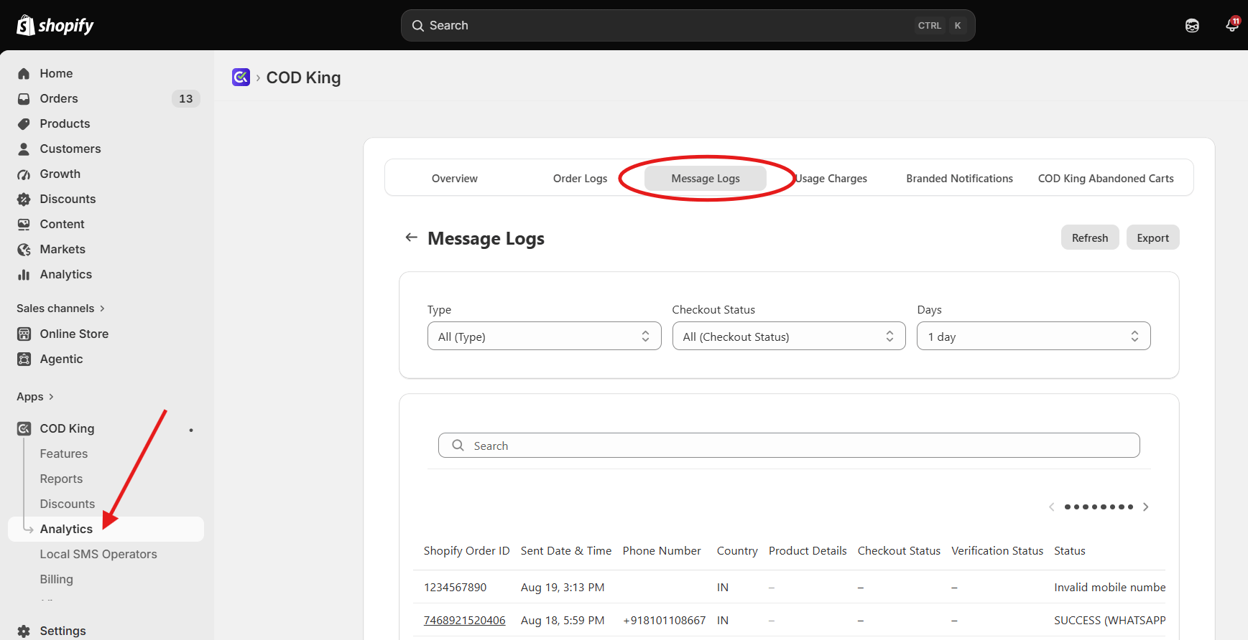Open Reports under COD King
Image resolution: width=1248 pixels, height=640 pixels.
(x=61, y=479)
